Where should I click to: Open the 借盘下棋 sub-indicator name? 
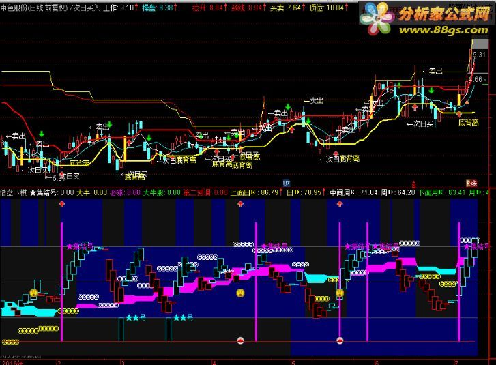(14, 192)
